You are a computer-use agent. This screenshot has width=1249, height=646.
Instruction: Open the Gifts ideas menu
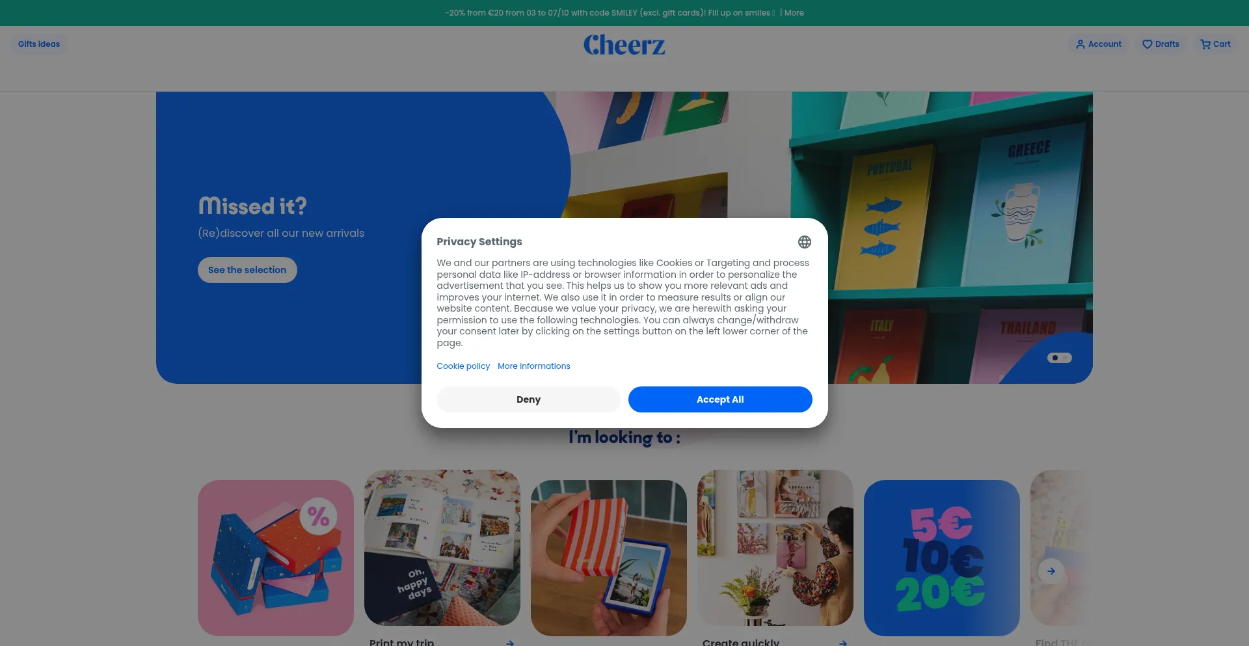click(x=39, y=44)
